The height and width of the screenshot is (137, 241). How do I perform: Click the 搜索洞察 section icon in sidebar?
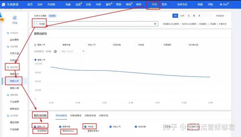[x=8, y=67]
